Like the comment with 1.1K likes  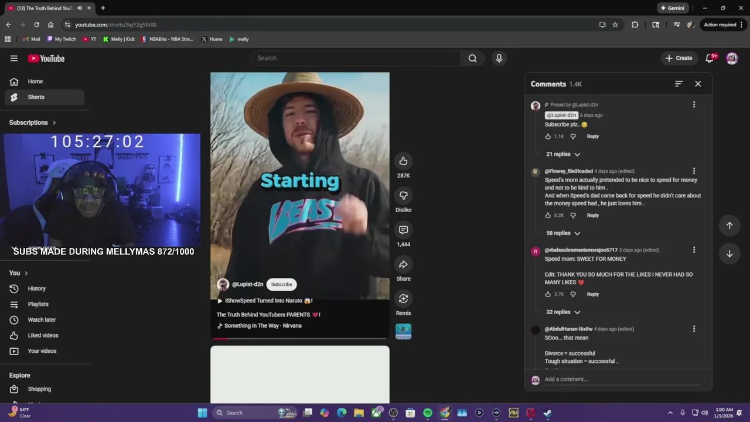tap(548, 137)
